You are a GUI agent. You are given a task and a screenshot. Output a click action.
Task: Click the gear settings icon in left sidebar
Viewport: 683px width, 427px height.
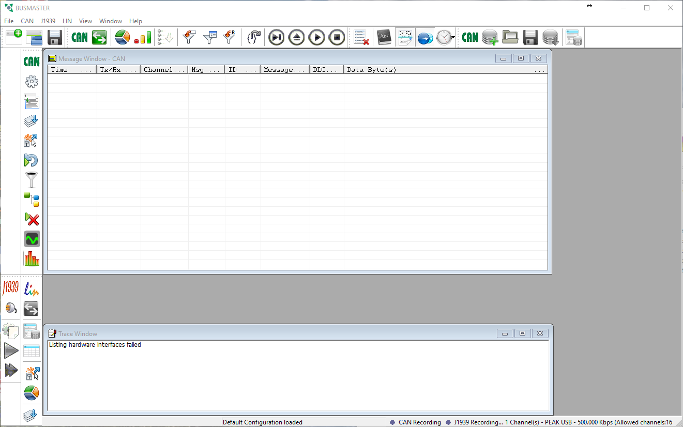(32, 81)
